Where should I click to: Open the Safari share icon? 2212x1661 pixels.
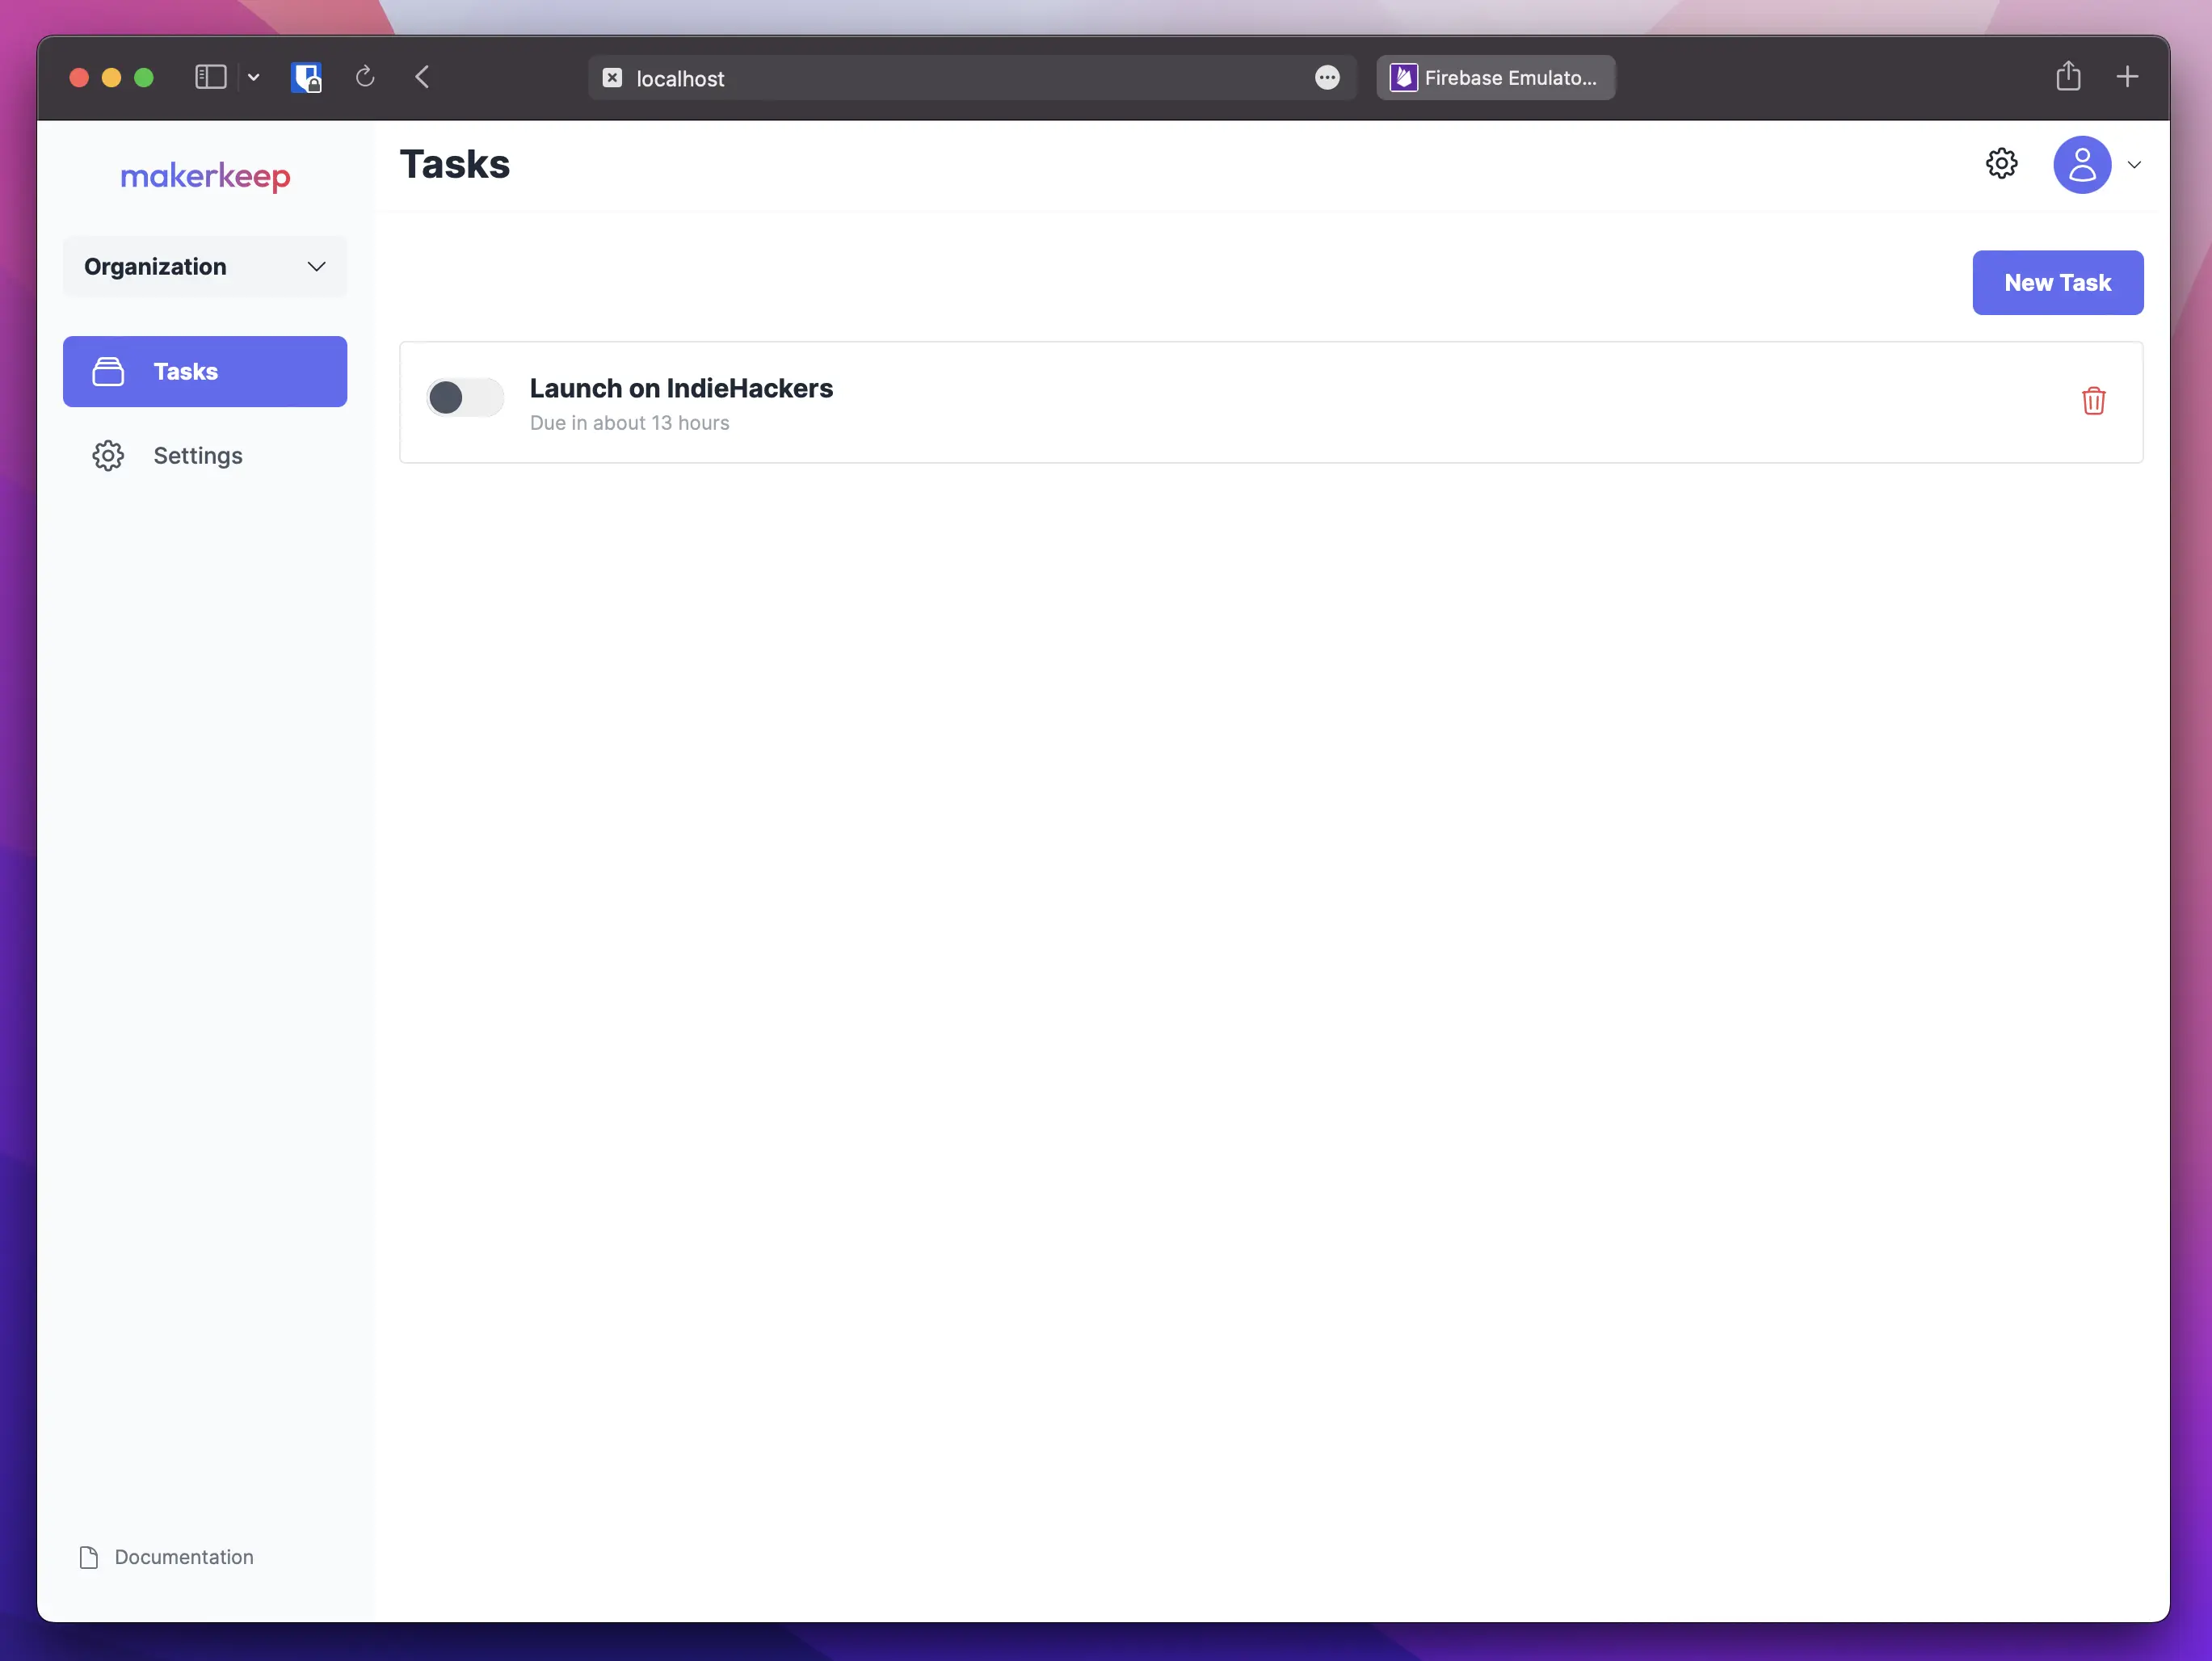pyautogui.click(x=2068, y=77)
